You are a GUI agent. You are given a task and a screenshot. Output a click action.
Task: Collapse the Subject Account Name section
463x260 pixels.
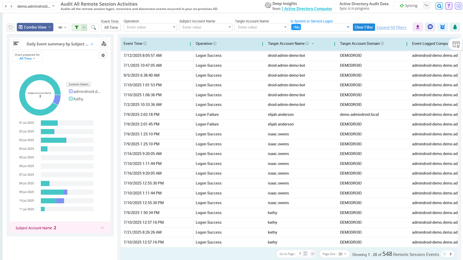pyautogui.click(x=102, y=227)
